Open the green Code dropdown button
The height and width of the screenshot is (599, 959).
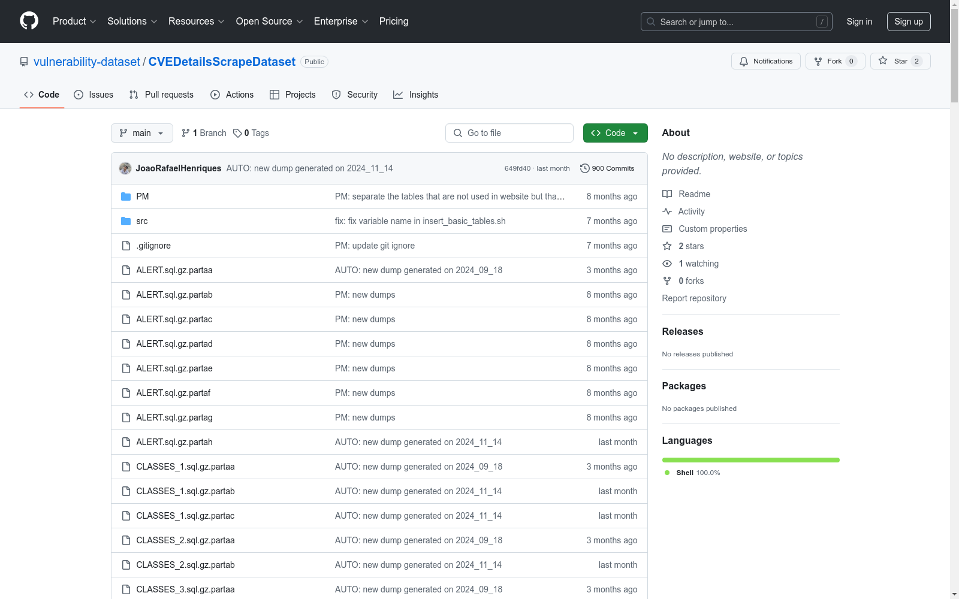(x=616, y=133)
